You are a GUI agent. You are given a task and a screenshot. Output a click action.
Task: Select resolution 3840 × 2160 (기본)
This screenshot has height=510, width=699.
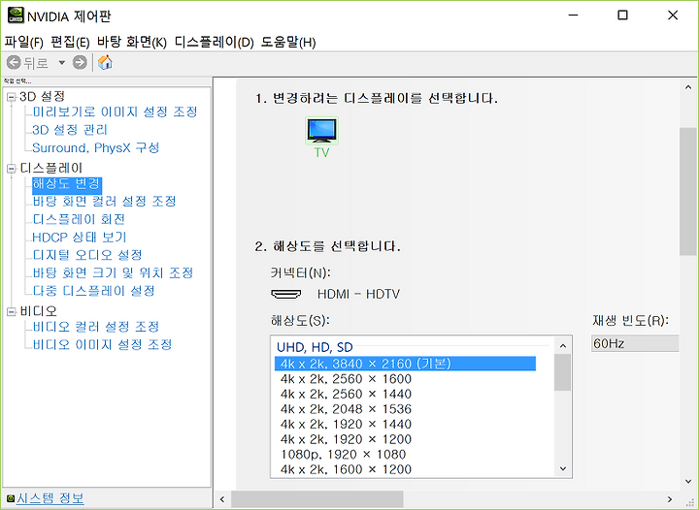click(x=405, y=364)
